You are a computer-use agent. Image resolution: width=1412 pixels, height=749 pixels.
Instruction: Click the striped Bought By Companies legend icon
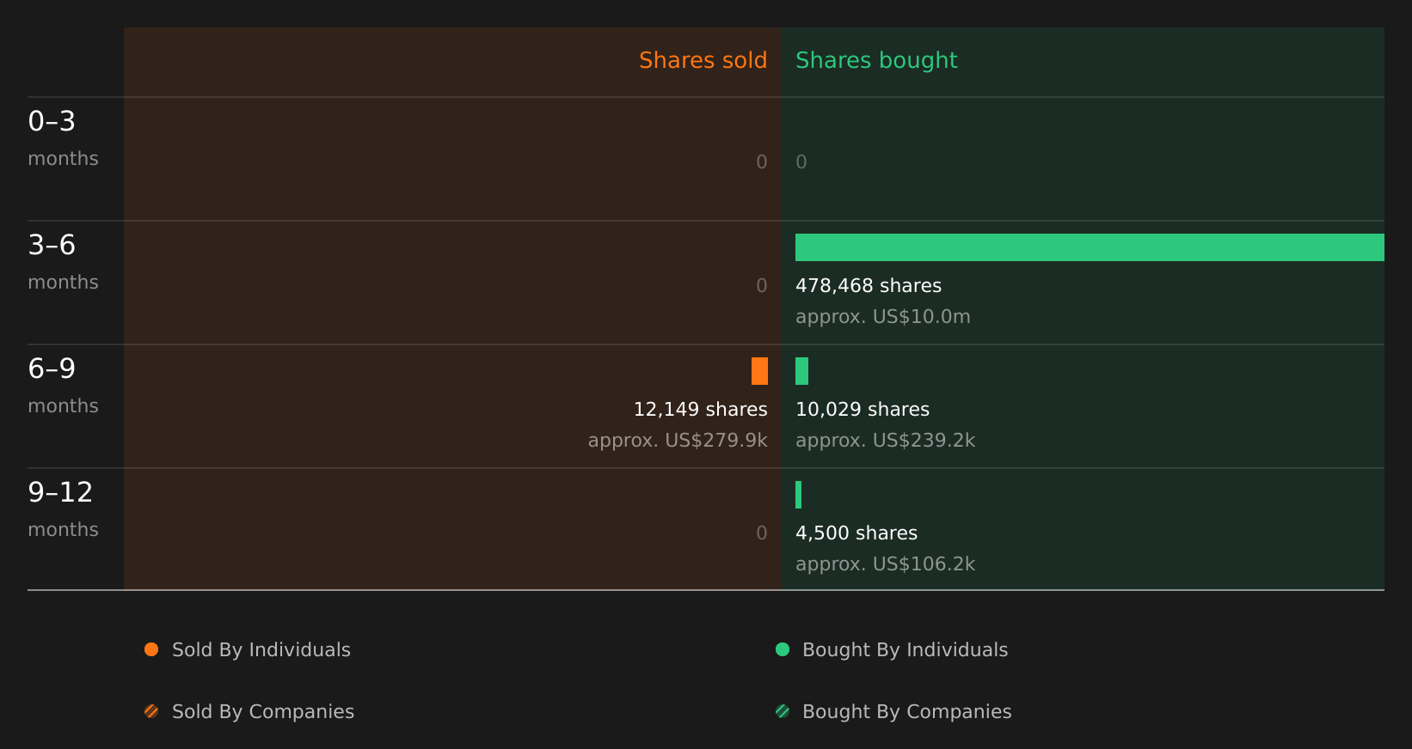point(783,711)
